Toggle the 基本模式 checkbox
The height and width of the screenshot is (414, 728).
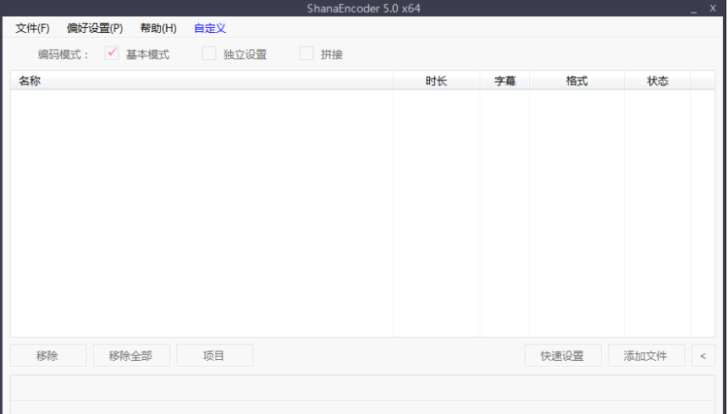pos(112,53)
